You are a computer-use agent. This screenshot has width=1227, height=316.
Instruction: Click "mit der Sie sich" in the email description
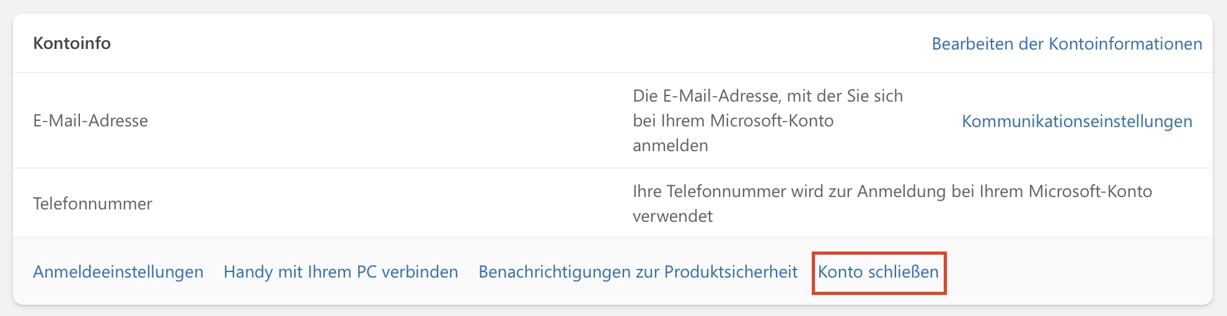(x=845, y=96)
